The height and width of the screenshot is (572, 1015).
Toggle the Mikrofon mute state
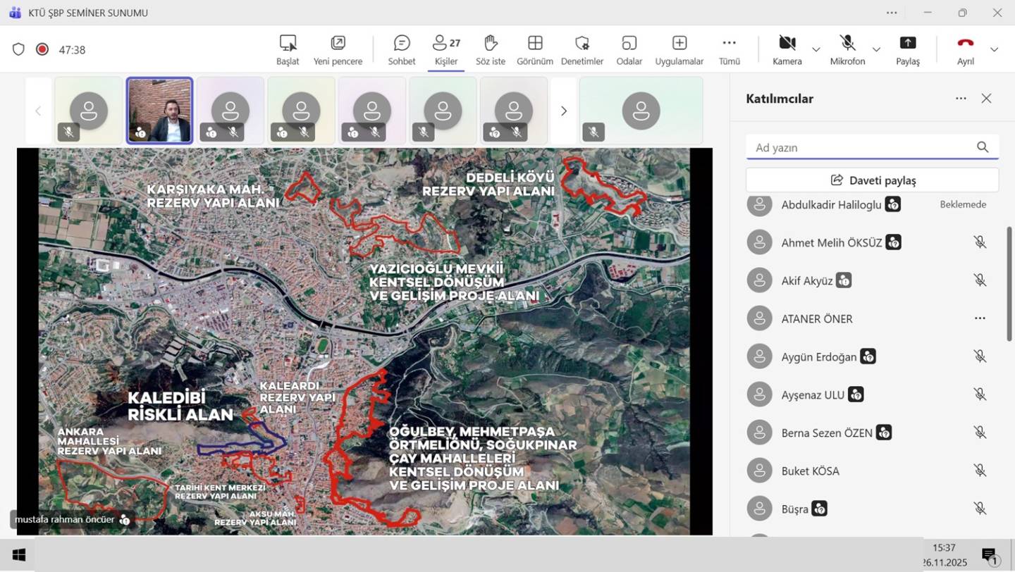pos(847,50)
